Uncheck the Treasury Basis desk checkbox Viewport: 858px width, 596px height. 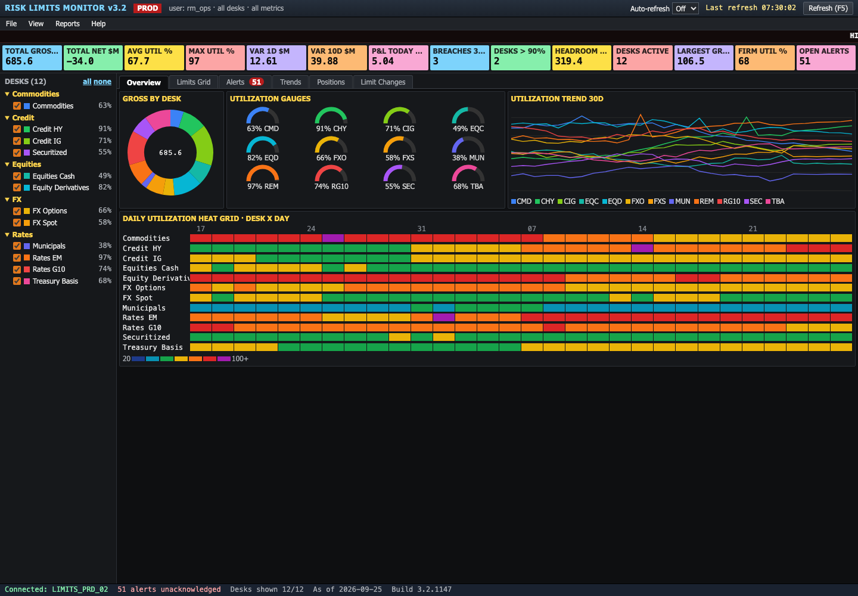[x=17, y=281]
